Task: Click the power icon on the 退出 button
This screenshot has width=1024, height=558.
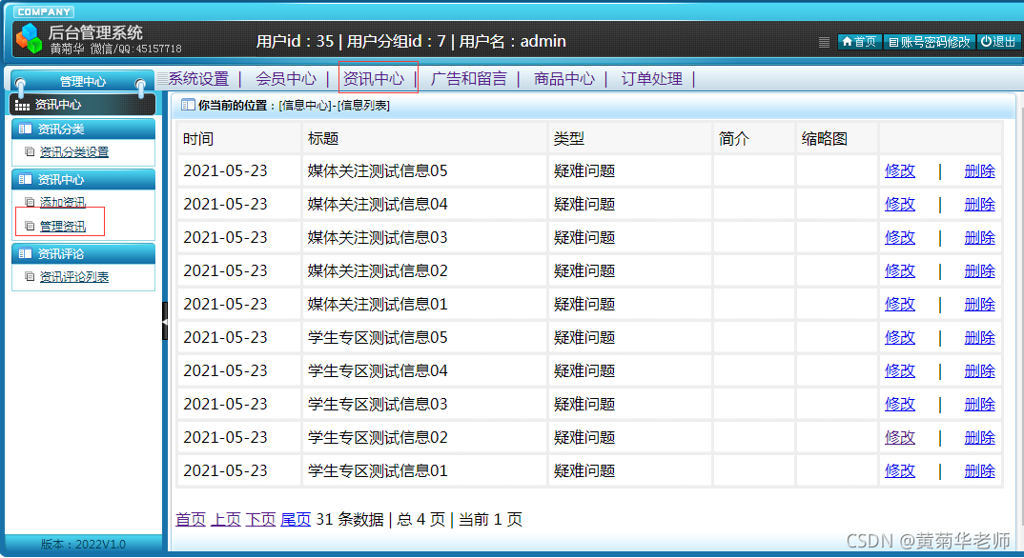Action: click(983, 41)
